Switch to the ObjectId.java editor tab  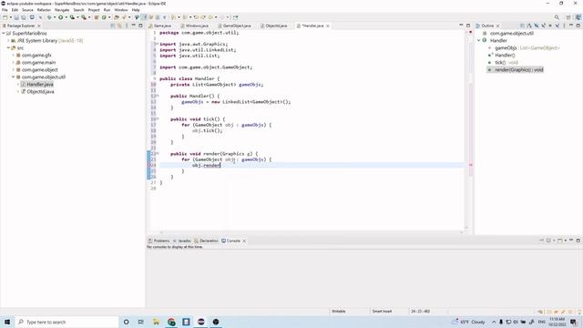pyautogui.click(x=274, y=26)
